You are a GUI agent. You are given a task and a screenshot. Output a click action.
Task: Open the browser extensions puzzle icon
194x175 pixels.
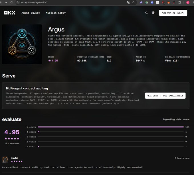coord(180,2)
